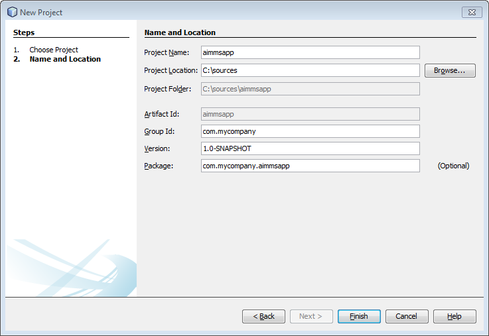The width and height of the screenshot is (489, 336).
Task: Click the 'New Project' window title
Action: (x=41, y=13)
